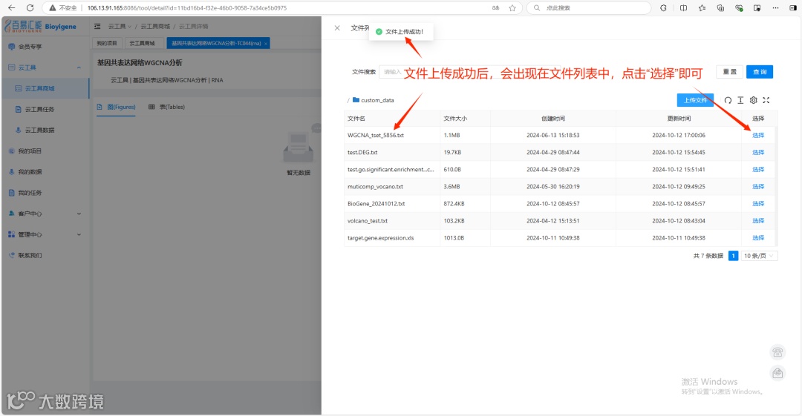Click the 不安全 security warning icon
The height and width of the screenshot is (416, 802).
[52, 7]
